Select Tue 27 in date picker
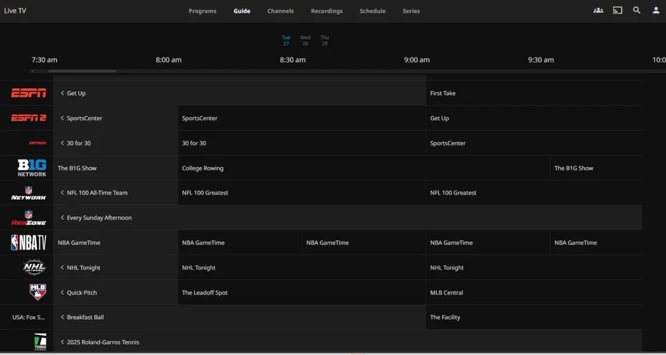666x355 pixels. [x=287, y=40]
